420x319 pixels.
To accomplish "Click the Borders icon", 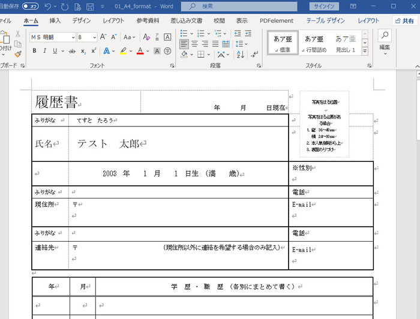I will click(x=200, y=55).
